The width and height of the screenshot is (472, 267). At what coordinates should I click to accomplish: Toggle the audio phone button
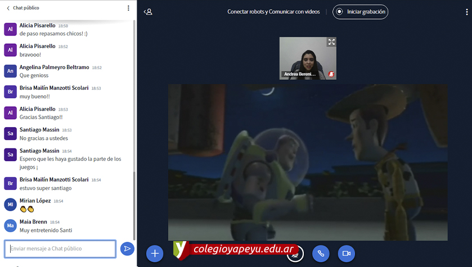pyautogui.click(x=321, y=254)
